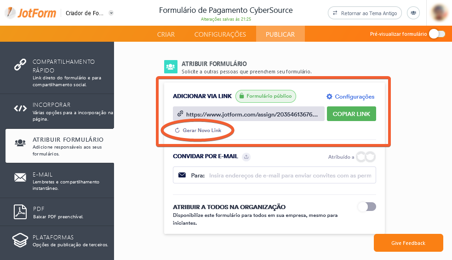Click the upload icon beside Convidar por e-mail
The image size is (452, 260).
[246, 157]
